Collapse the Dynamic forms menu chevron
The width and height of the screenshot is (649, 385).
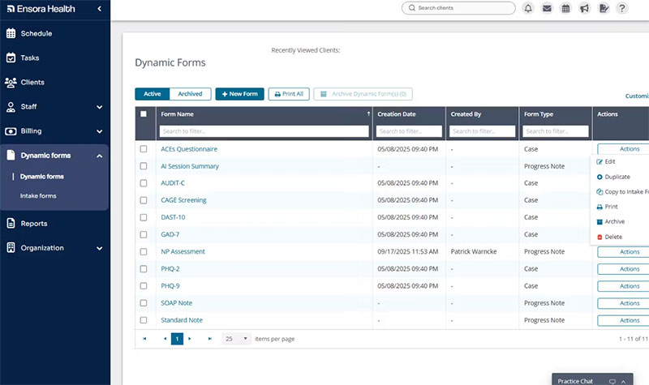point(99,156)
